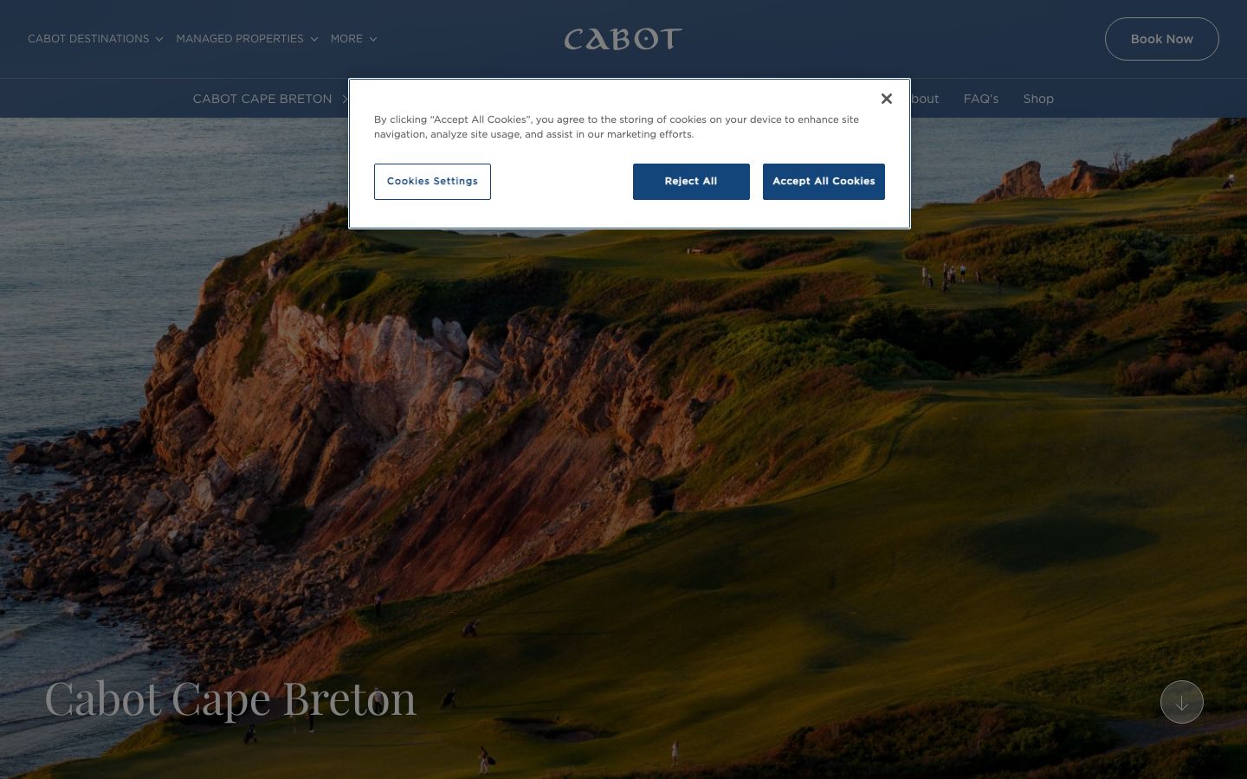Open the More menu
Image resolution: width=1247 pixels, height=779 pixels.
point(353,39)
